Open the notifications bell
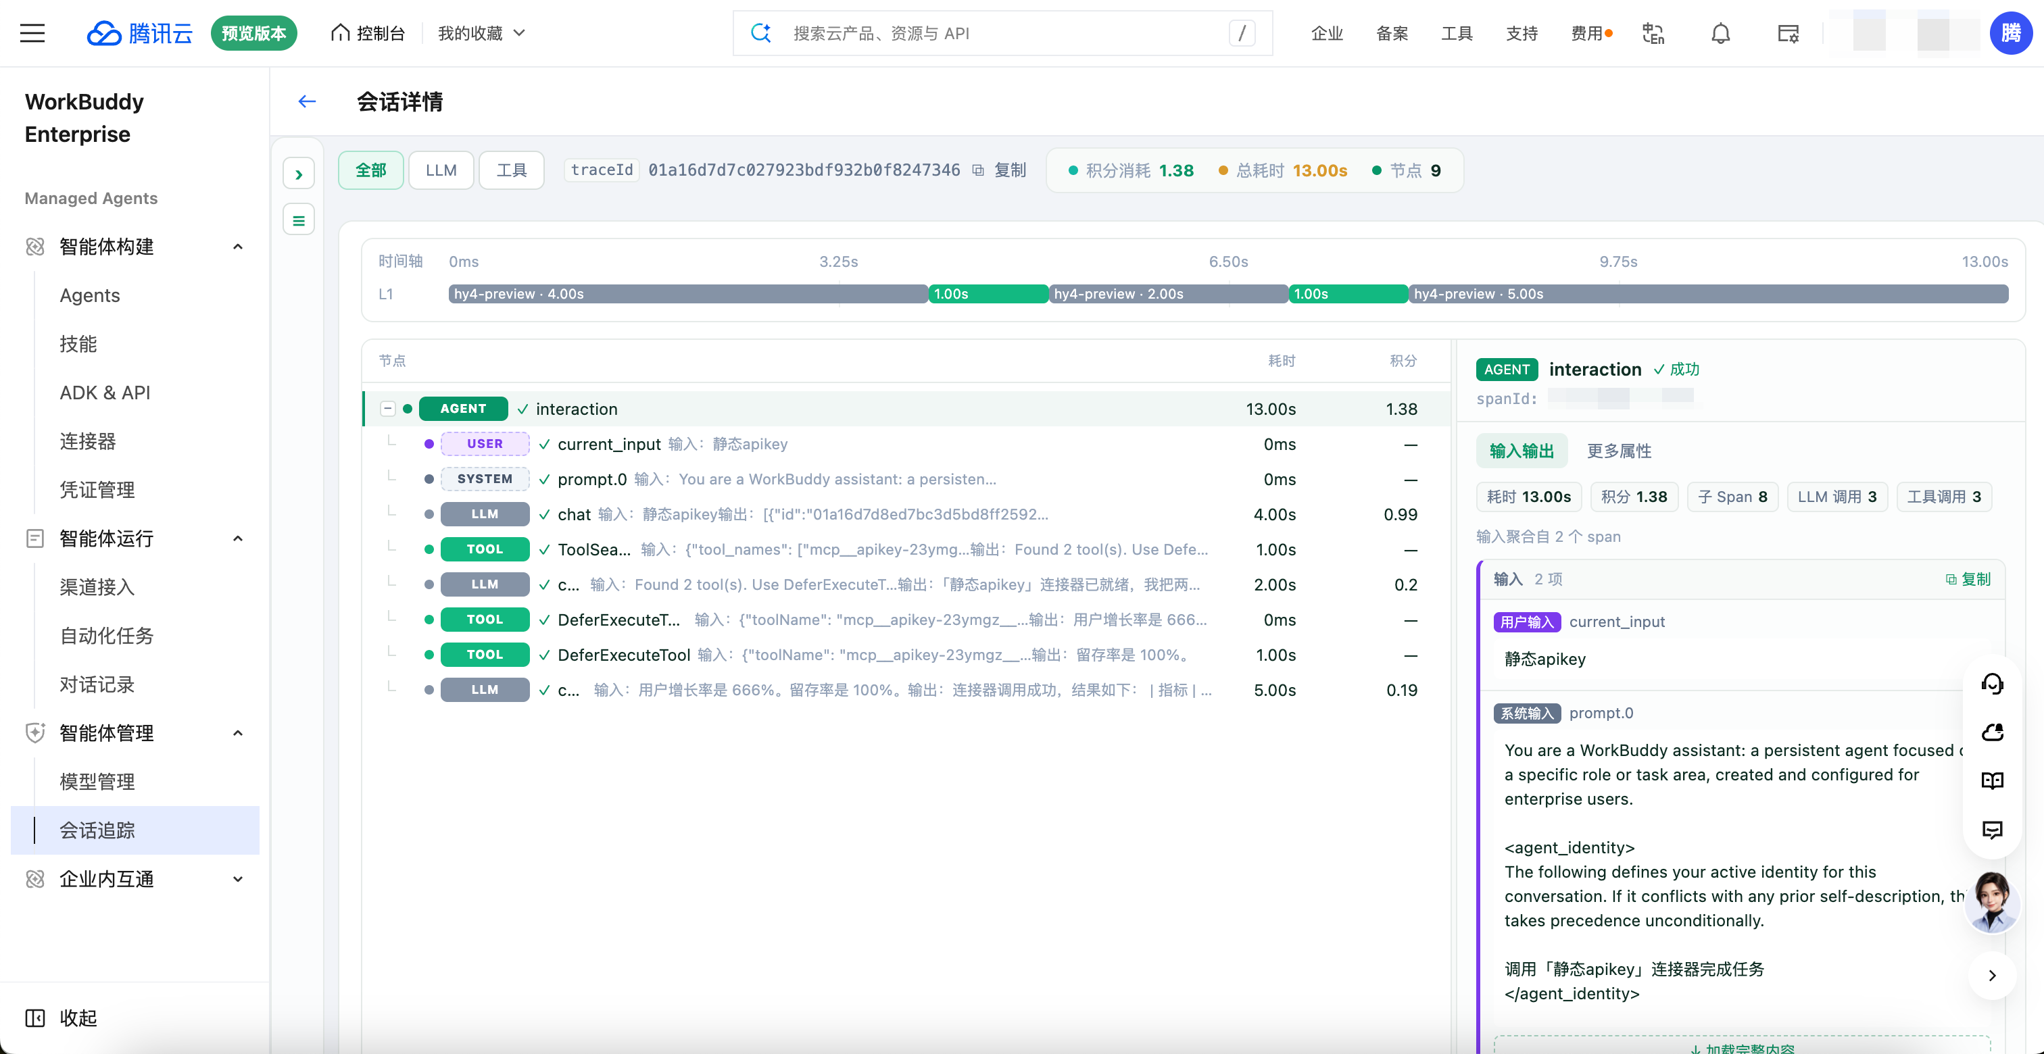2044x1054 pixels. (x=1720, y=33)
